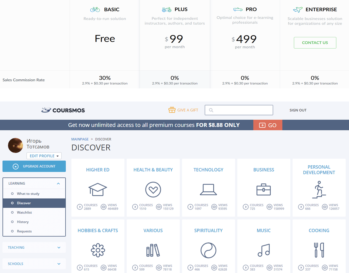Open Watchlist in the Learning menu
Image resolution: width=349 pixels, height=273 pixels.
click(x=34, y=212)
